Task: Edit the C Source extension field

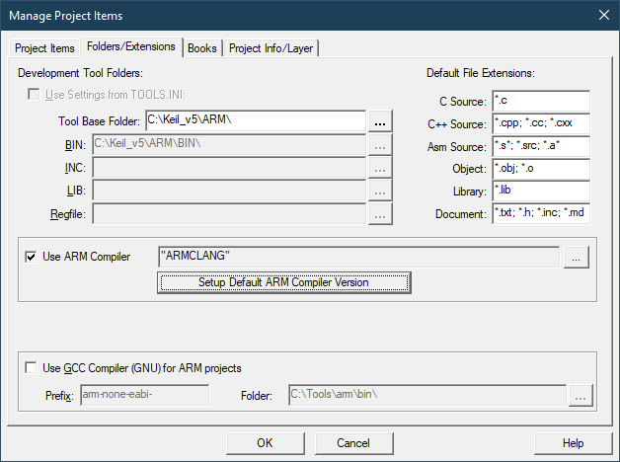Action: coord(540,102)
